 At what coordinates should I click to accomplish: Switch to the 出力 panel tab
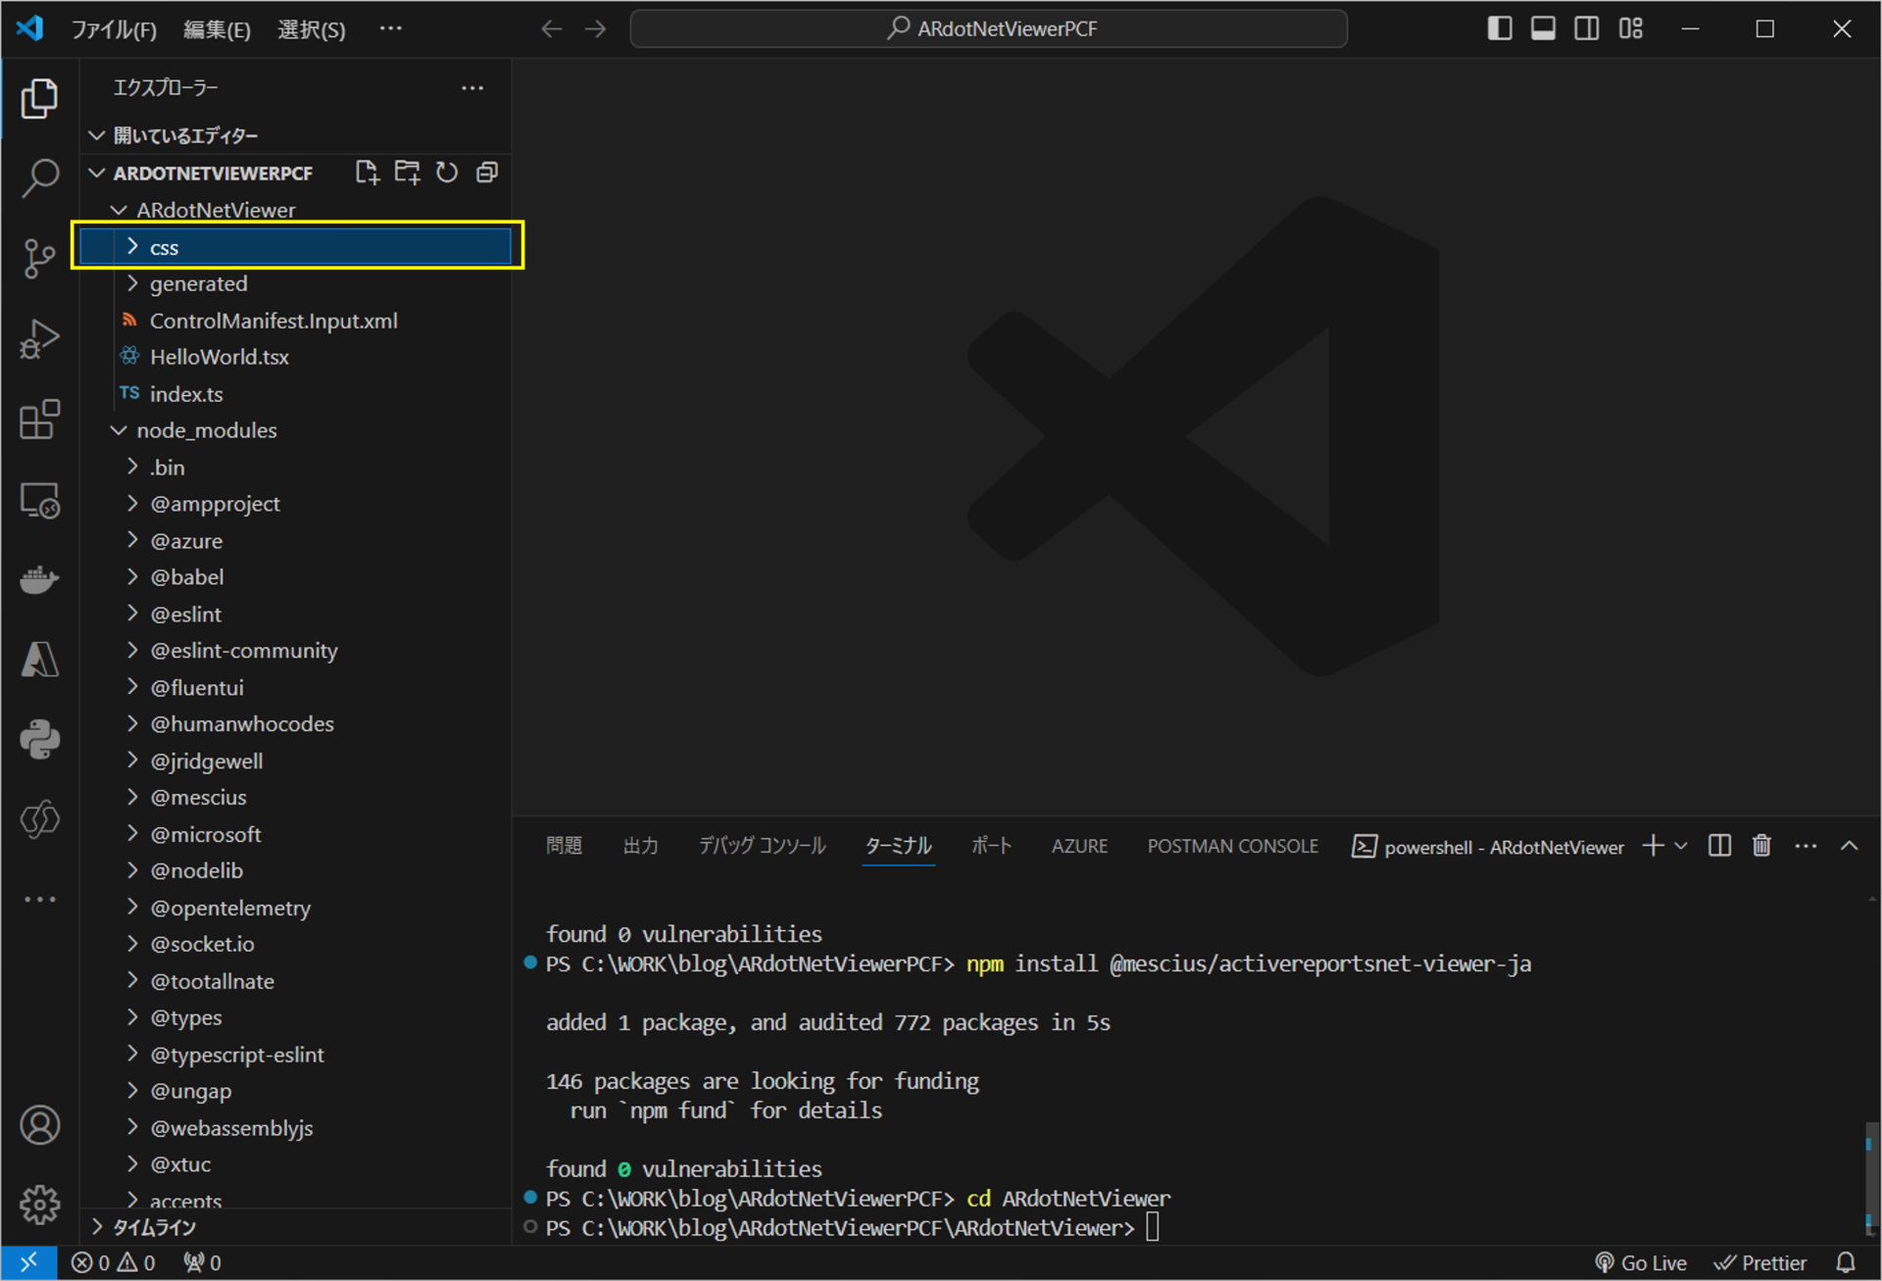click(640, 846)
